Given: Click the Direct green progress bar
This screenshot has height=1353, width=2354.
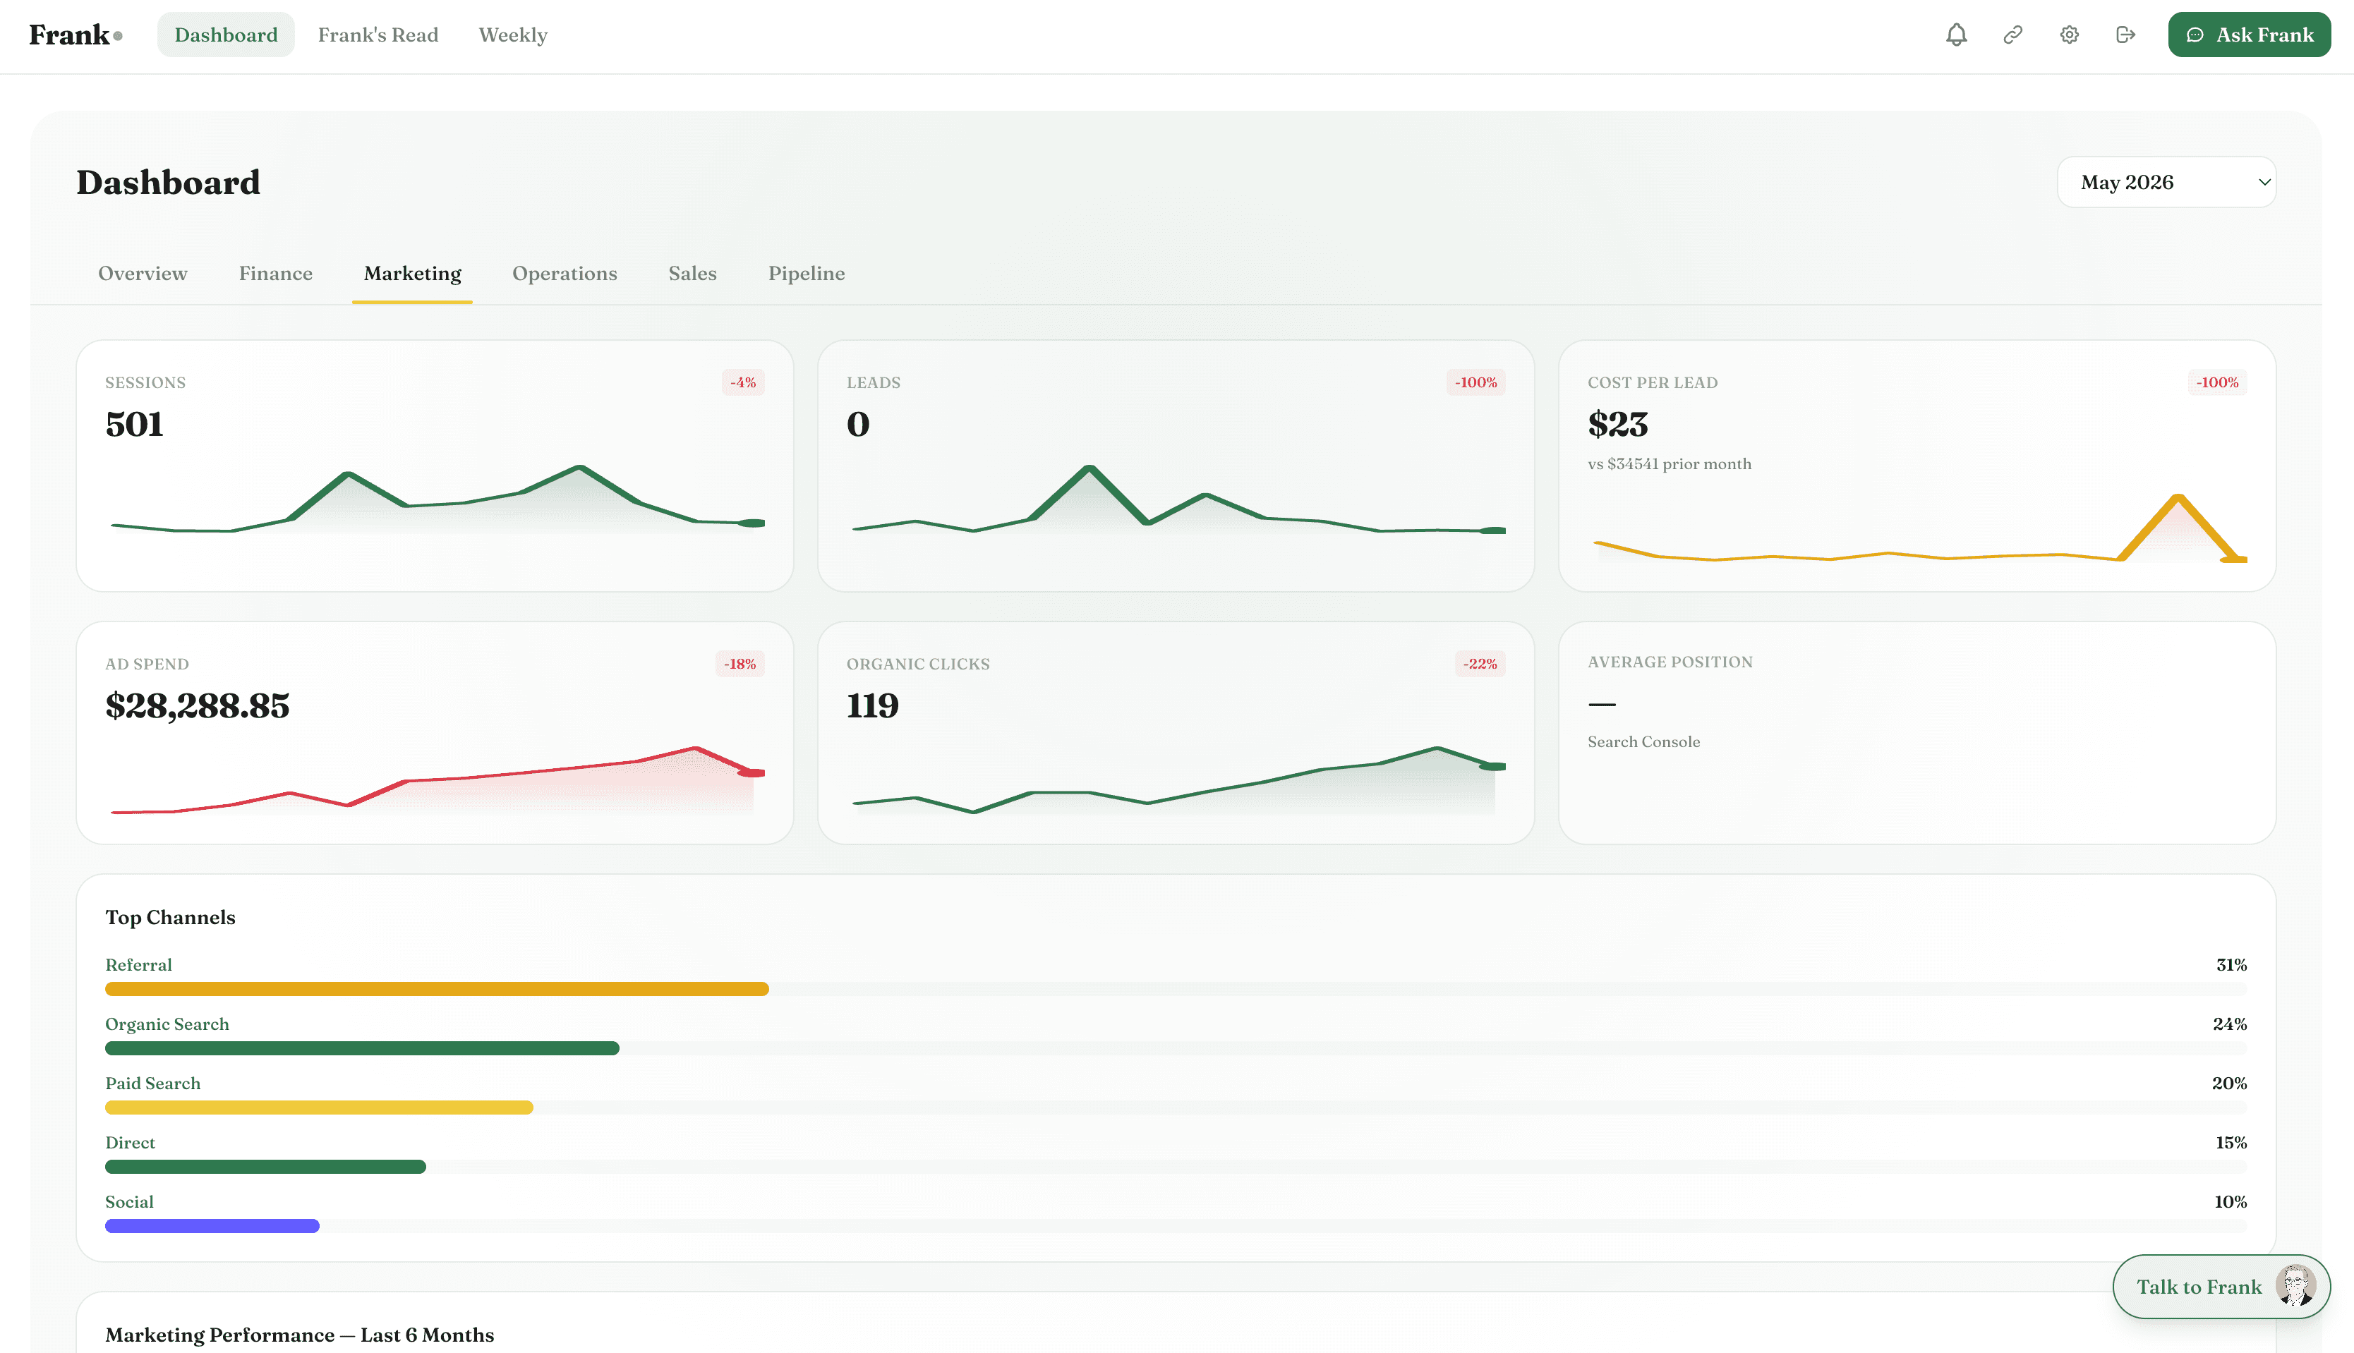Looking at the screenshot, I should click(x=266, y=1167).
